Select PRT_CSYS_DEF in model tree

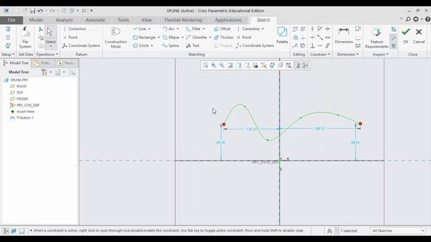[28, 105]
